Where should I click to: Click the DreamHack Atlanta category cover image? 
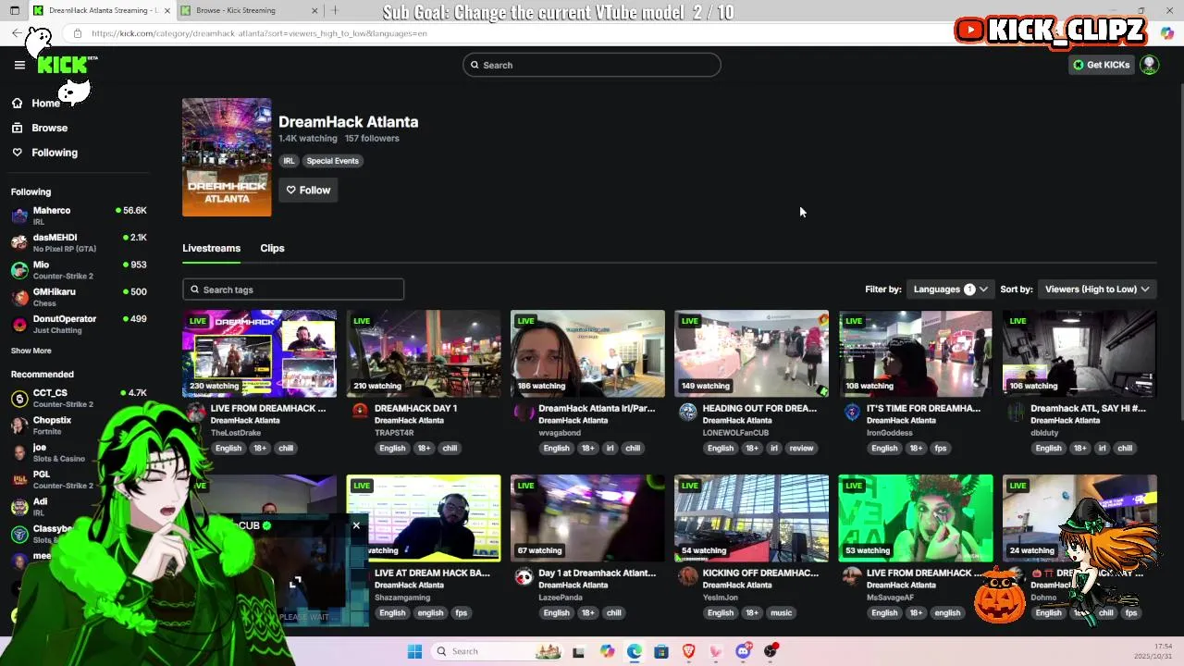point(227,157)
